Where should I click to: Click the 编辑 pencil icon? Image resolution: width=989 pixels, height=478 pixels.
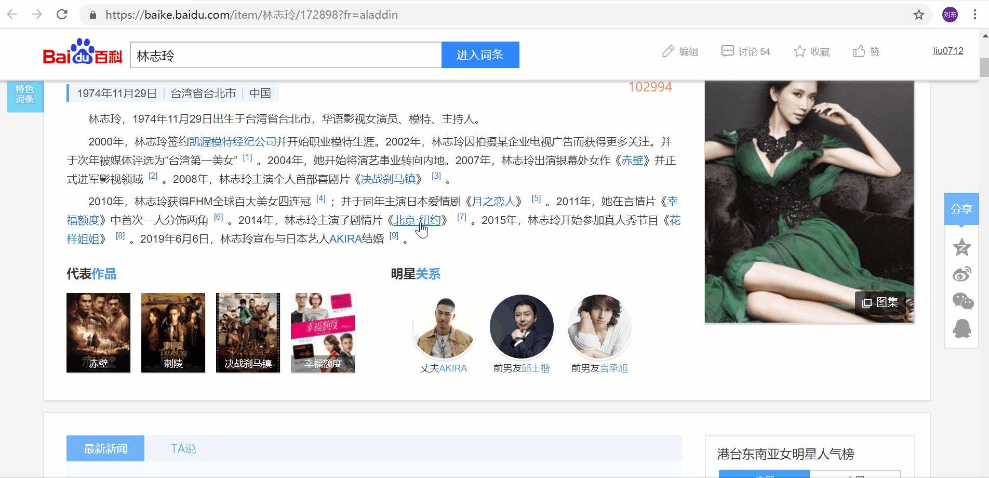click(669, 51)
